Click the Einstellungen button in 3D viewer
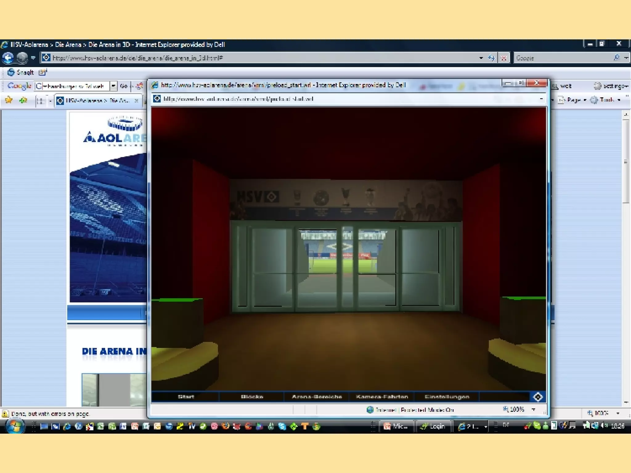The image size is (631, 473). pyautogui.click(x=447, y=397)
